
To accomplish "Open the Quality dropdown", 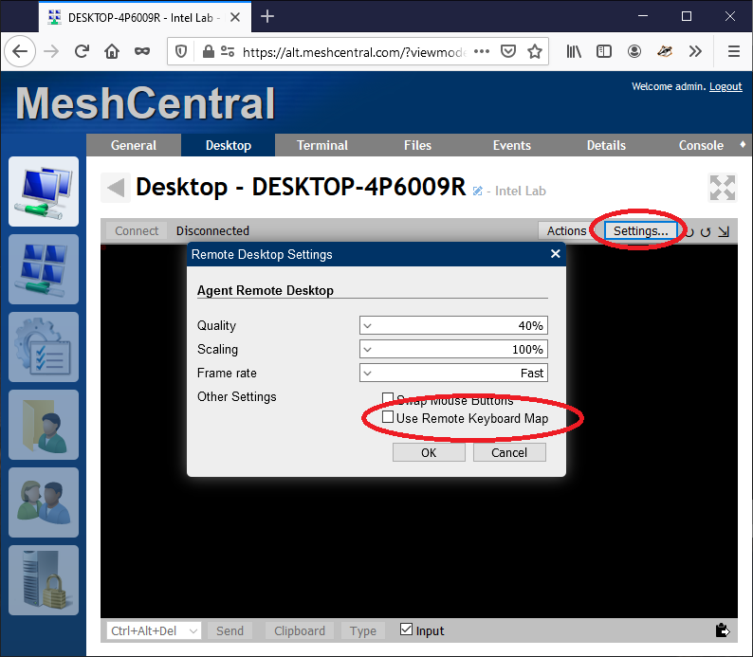I will [x=453, y=325].
